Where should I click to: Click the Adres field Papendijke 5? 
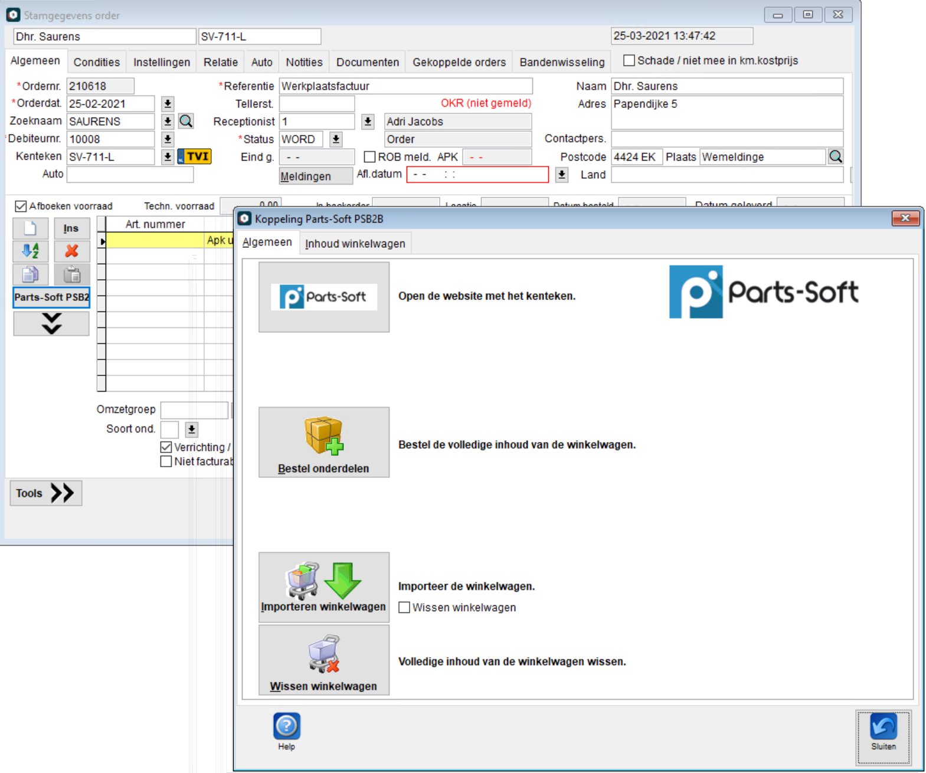click(727, 113)
